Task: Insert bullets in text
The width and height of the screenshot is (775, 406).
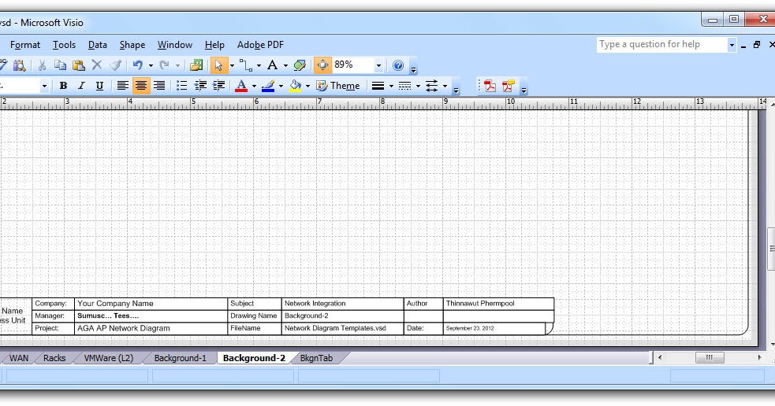Action: (182, 86)
